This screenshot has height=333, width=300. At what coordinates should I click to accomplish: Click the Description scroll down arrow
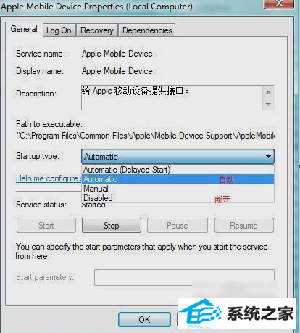(x=268, y=104)
